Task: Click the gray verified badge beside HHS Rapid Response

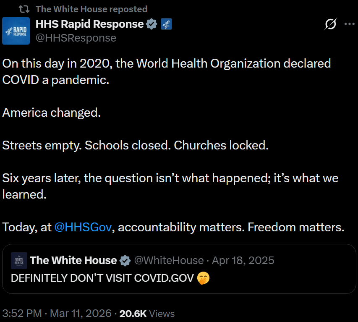Action: click(152, 24)
